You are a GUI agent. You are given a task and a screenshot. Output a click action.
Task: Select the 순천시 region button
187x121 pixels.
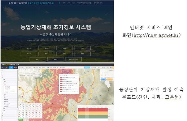pyautogui.click(x=82, y=48)
